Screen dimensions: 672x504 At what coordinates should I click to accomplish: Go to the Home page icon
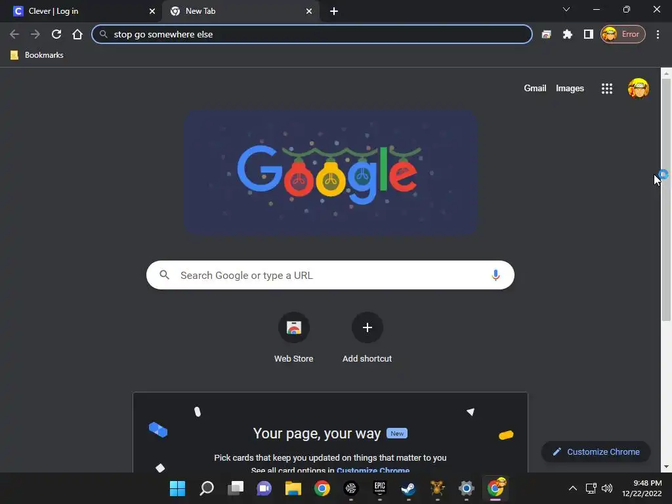pos(77,34)
